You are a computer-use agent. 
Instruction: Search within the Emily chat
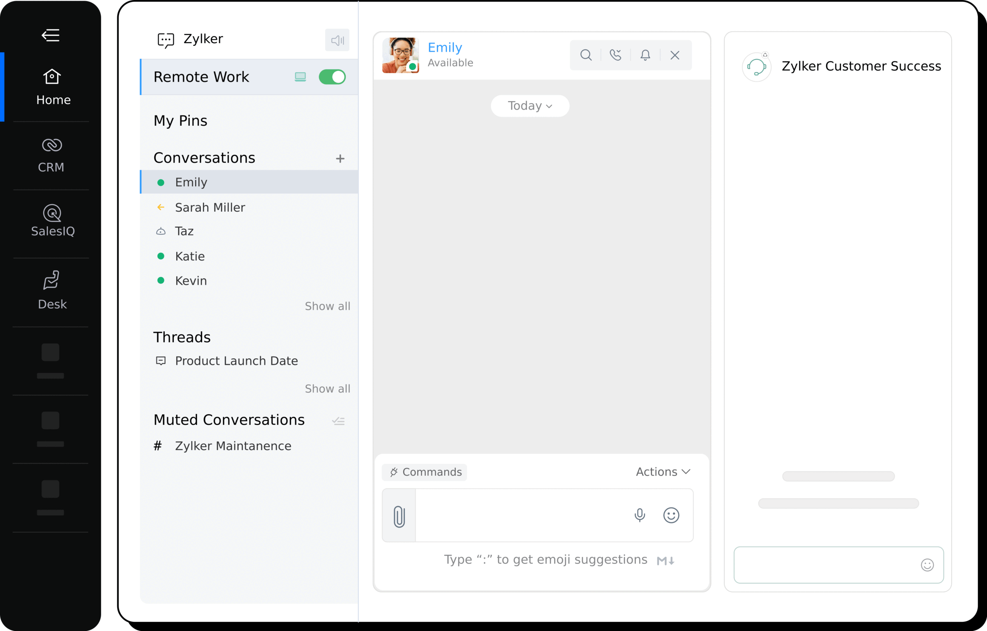point(586,55)
